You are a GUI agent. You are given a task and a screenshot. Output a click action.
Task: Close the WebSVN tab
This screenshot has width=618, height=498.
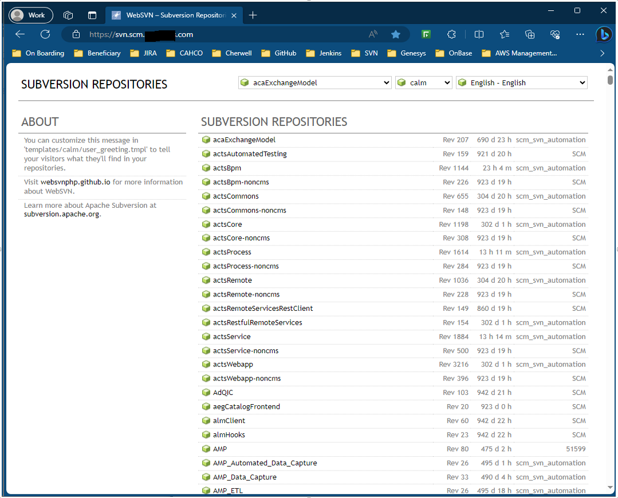click(x=234, y=15)
